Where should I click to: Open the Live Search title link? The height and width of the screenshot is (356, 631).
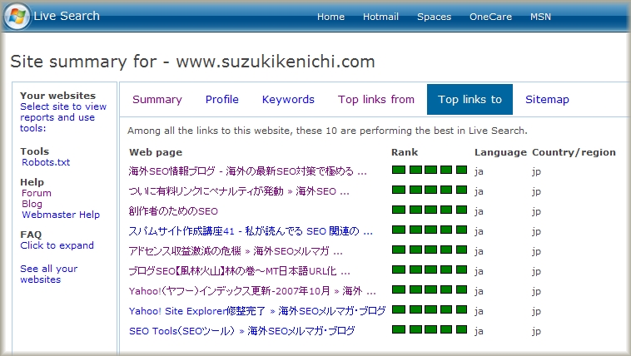click(x=67, y=16)
